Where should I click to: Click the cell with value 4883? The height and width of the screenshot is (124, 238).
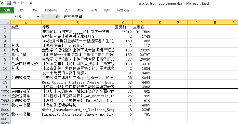[141, 105]
